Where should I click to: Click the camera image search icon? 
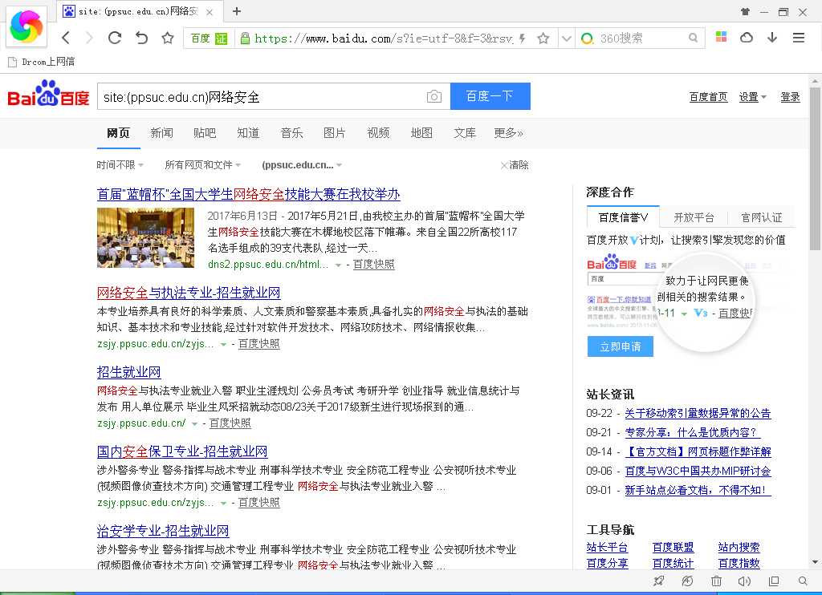tap(434, 96)
